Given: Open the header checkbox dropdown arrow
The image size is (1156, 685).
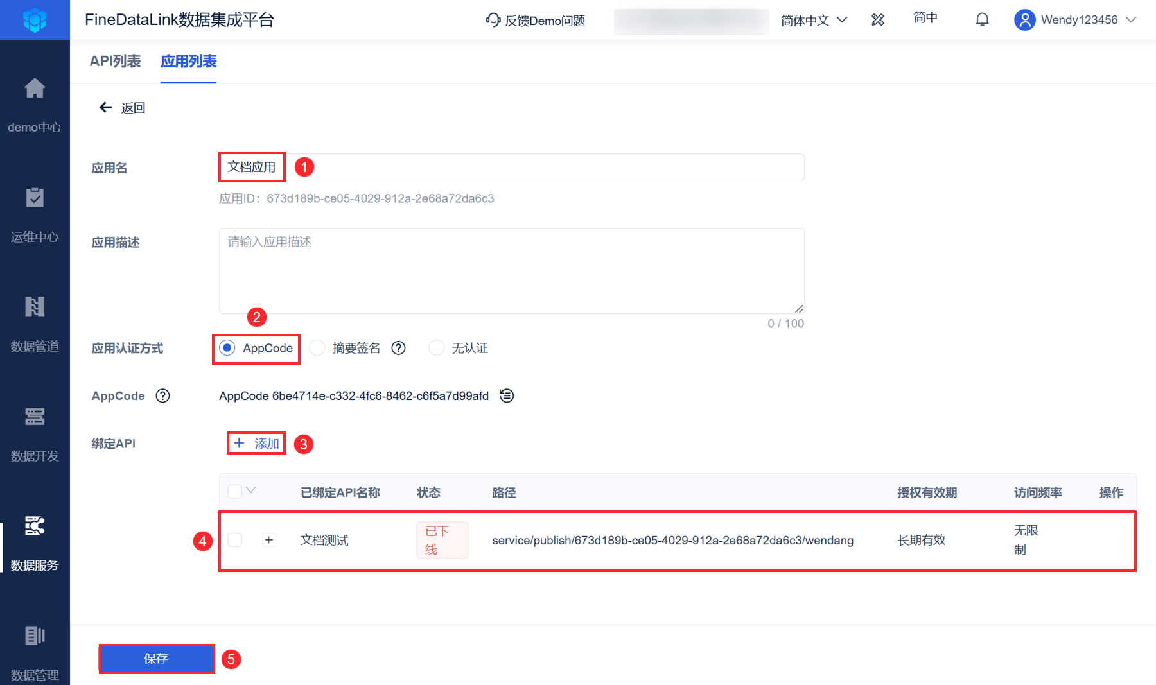Looking at the screenshot, I should click(x=250, y=490).
